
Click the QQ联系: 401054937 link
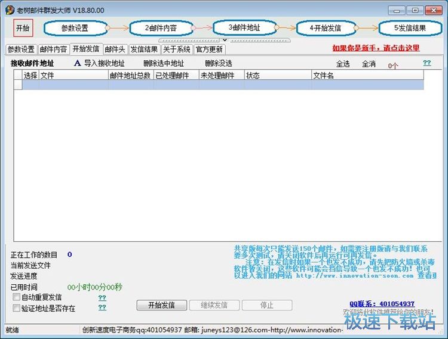click(x=382, y=304)
